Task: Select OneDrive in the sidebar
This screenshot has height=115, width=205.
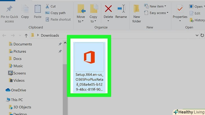Action: point(18,90)
